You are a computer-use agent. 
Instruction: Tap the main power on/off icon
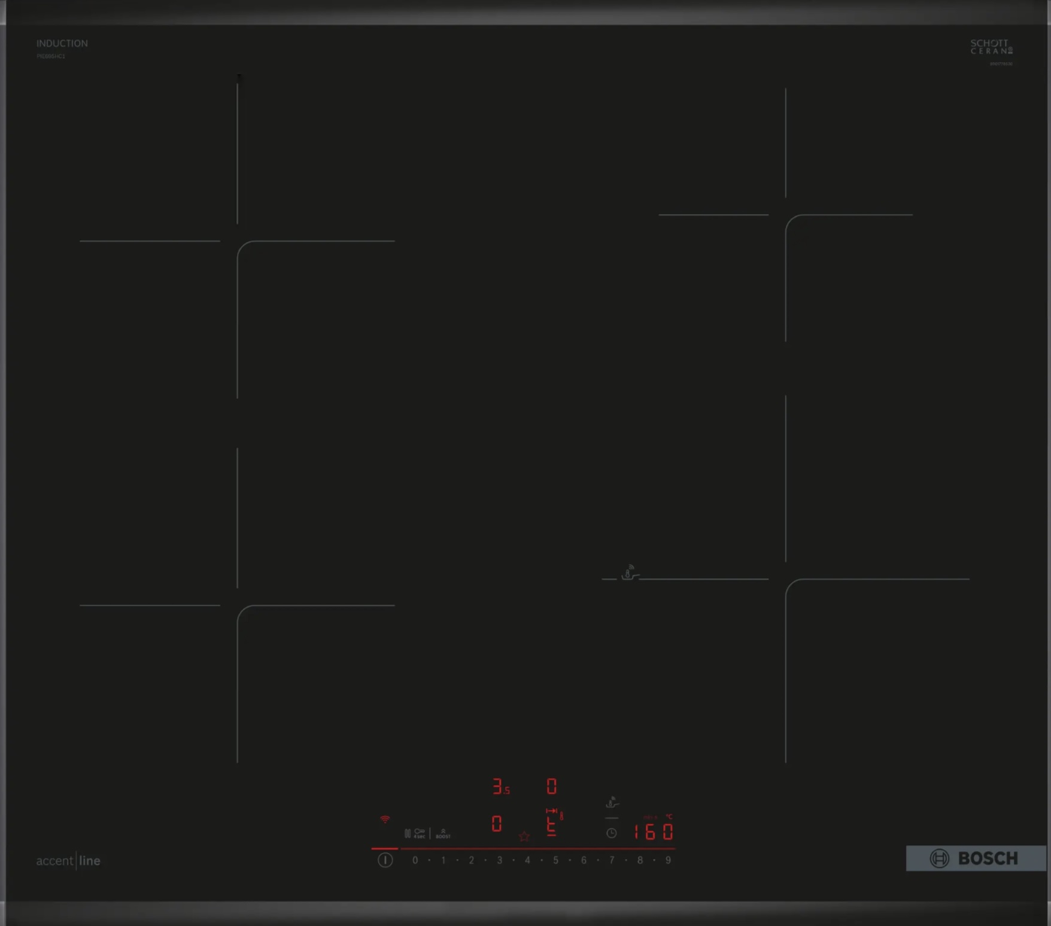pyautogui.click(x=385, y=860)
